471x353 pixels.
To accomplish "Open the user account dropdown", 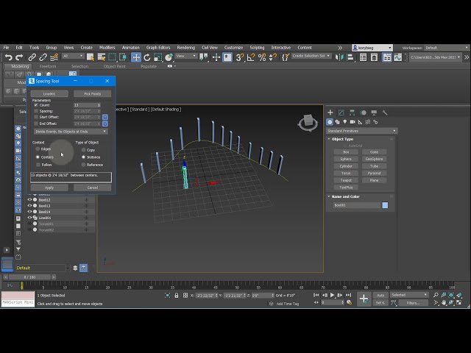I will click(x=372, y=48).
